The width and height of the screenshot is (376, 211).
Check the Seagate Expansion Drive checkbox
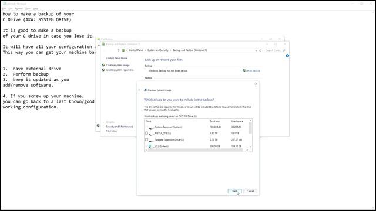point(146,139)
